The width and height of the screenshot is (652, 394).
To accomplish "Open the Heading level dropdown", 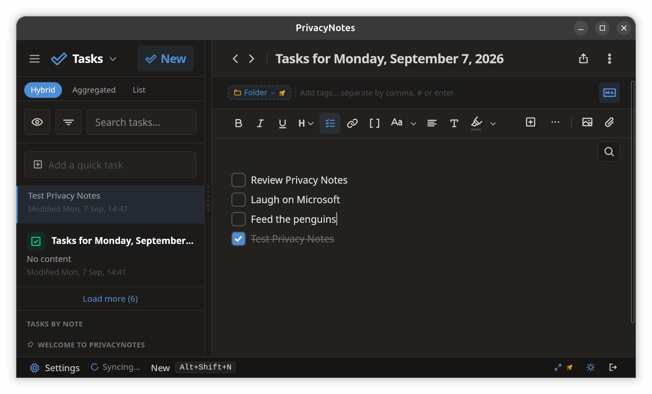I will point(306,123).
